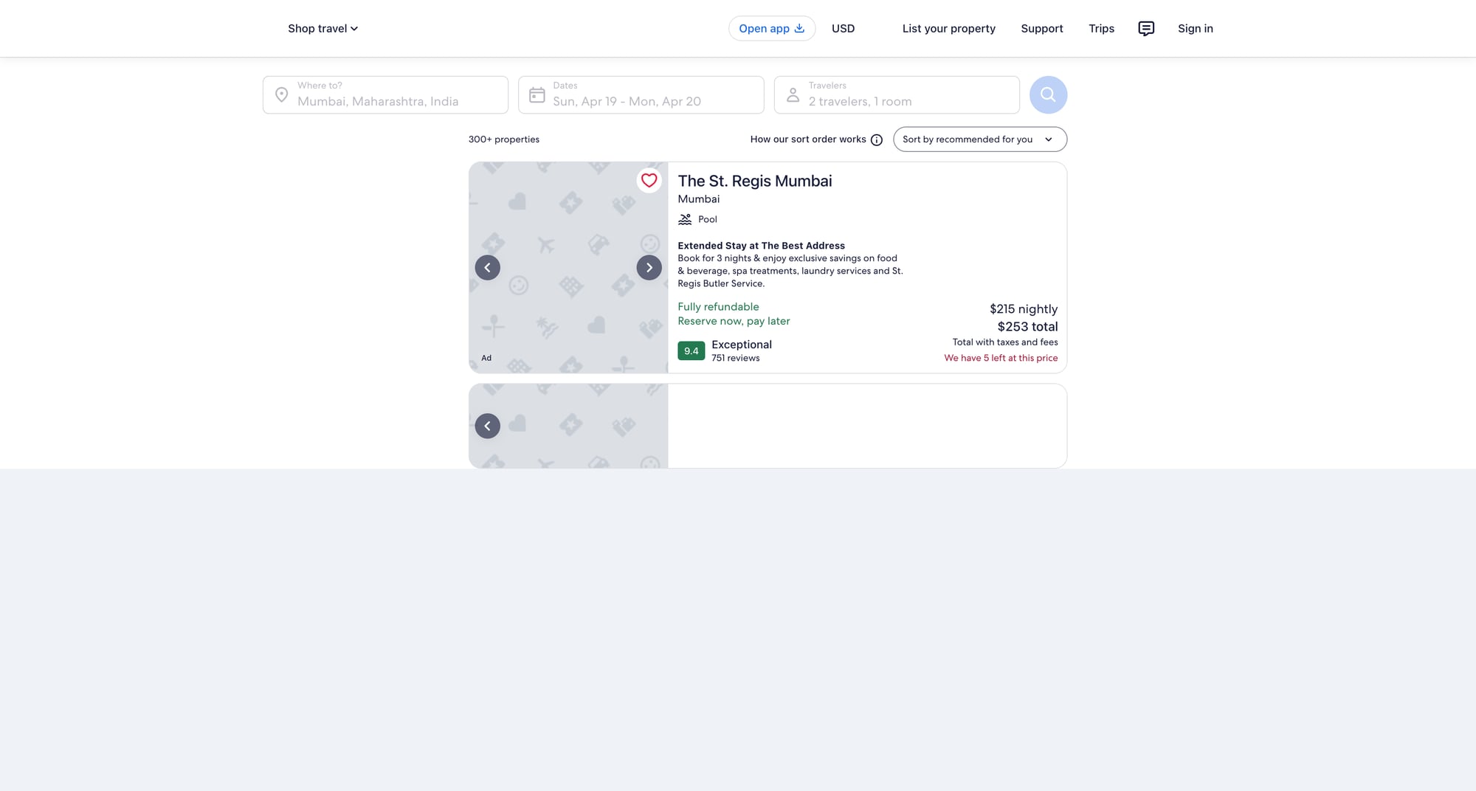This screenshot has width=1476, height=791.
Task: Advance the St. Regis photo carousel forward
Action: pyautogui.click(x=649, y=267)
